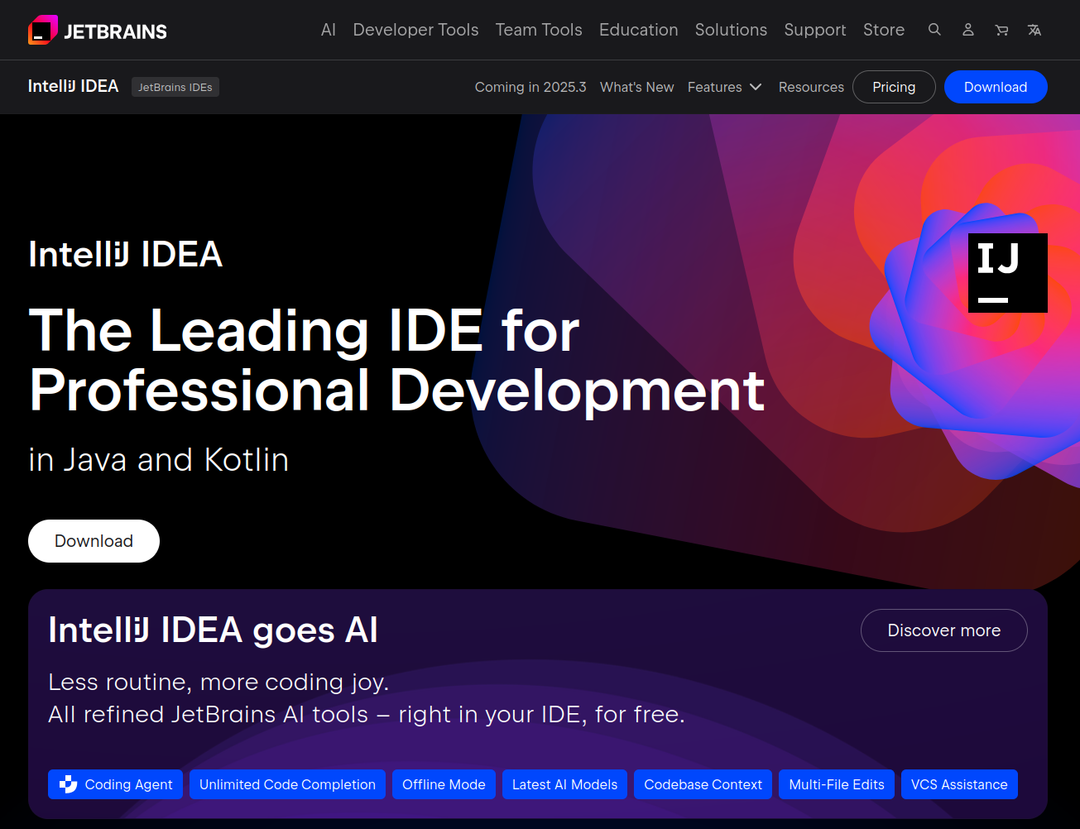Select the Codebase Context feature tag
Image resolution: width=1080 pixels, height=829 pixels.
[703, 783]
